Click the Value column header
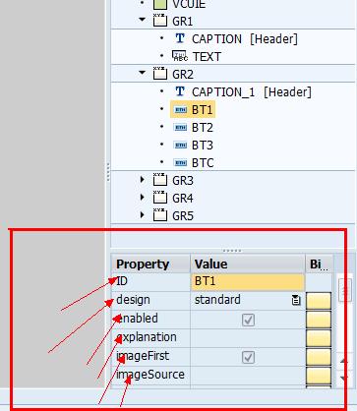 [x=248, y=264]
